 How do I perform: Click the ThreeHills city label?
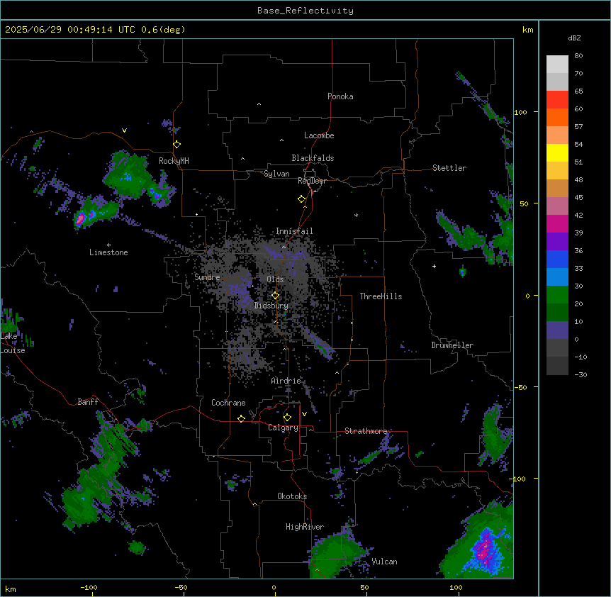[x=381, y=296]
